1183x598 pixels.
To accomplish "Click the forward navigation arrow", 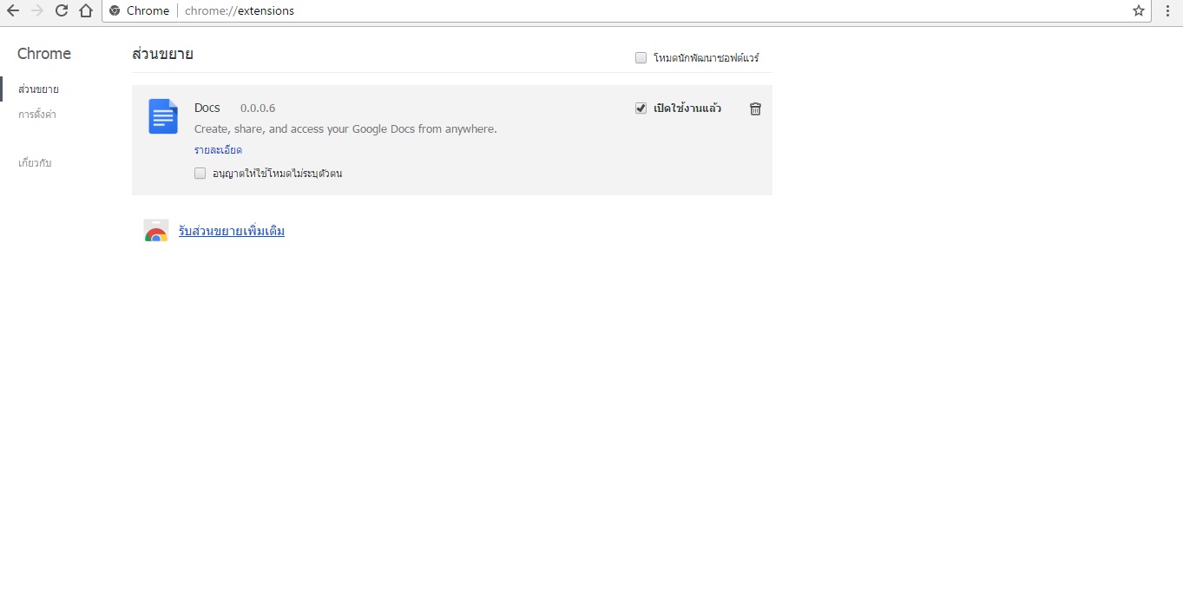I will [x=36, y=10].
